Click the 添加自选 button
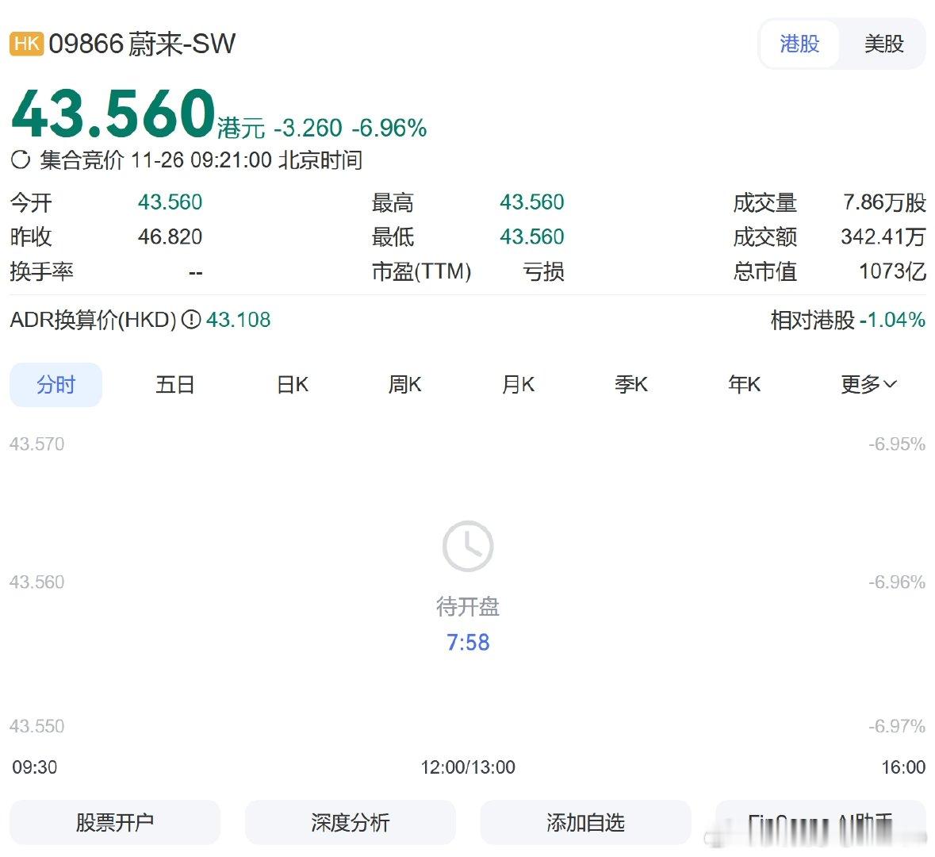The width and height of the screenshot is (935, 857). coord(585,822)
